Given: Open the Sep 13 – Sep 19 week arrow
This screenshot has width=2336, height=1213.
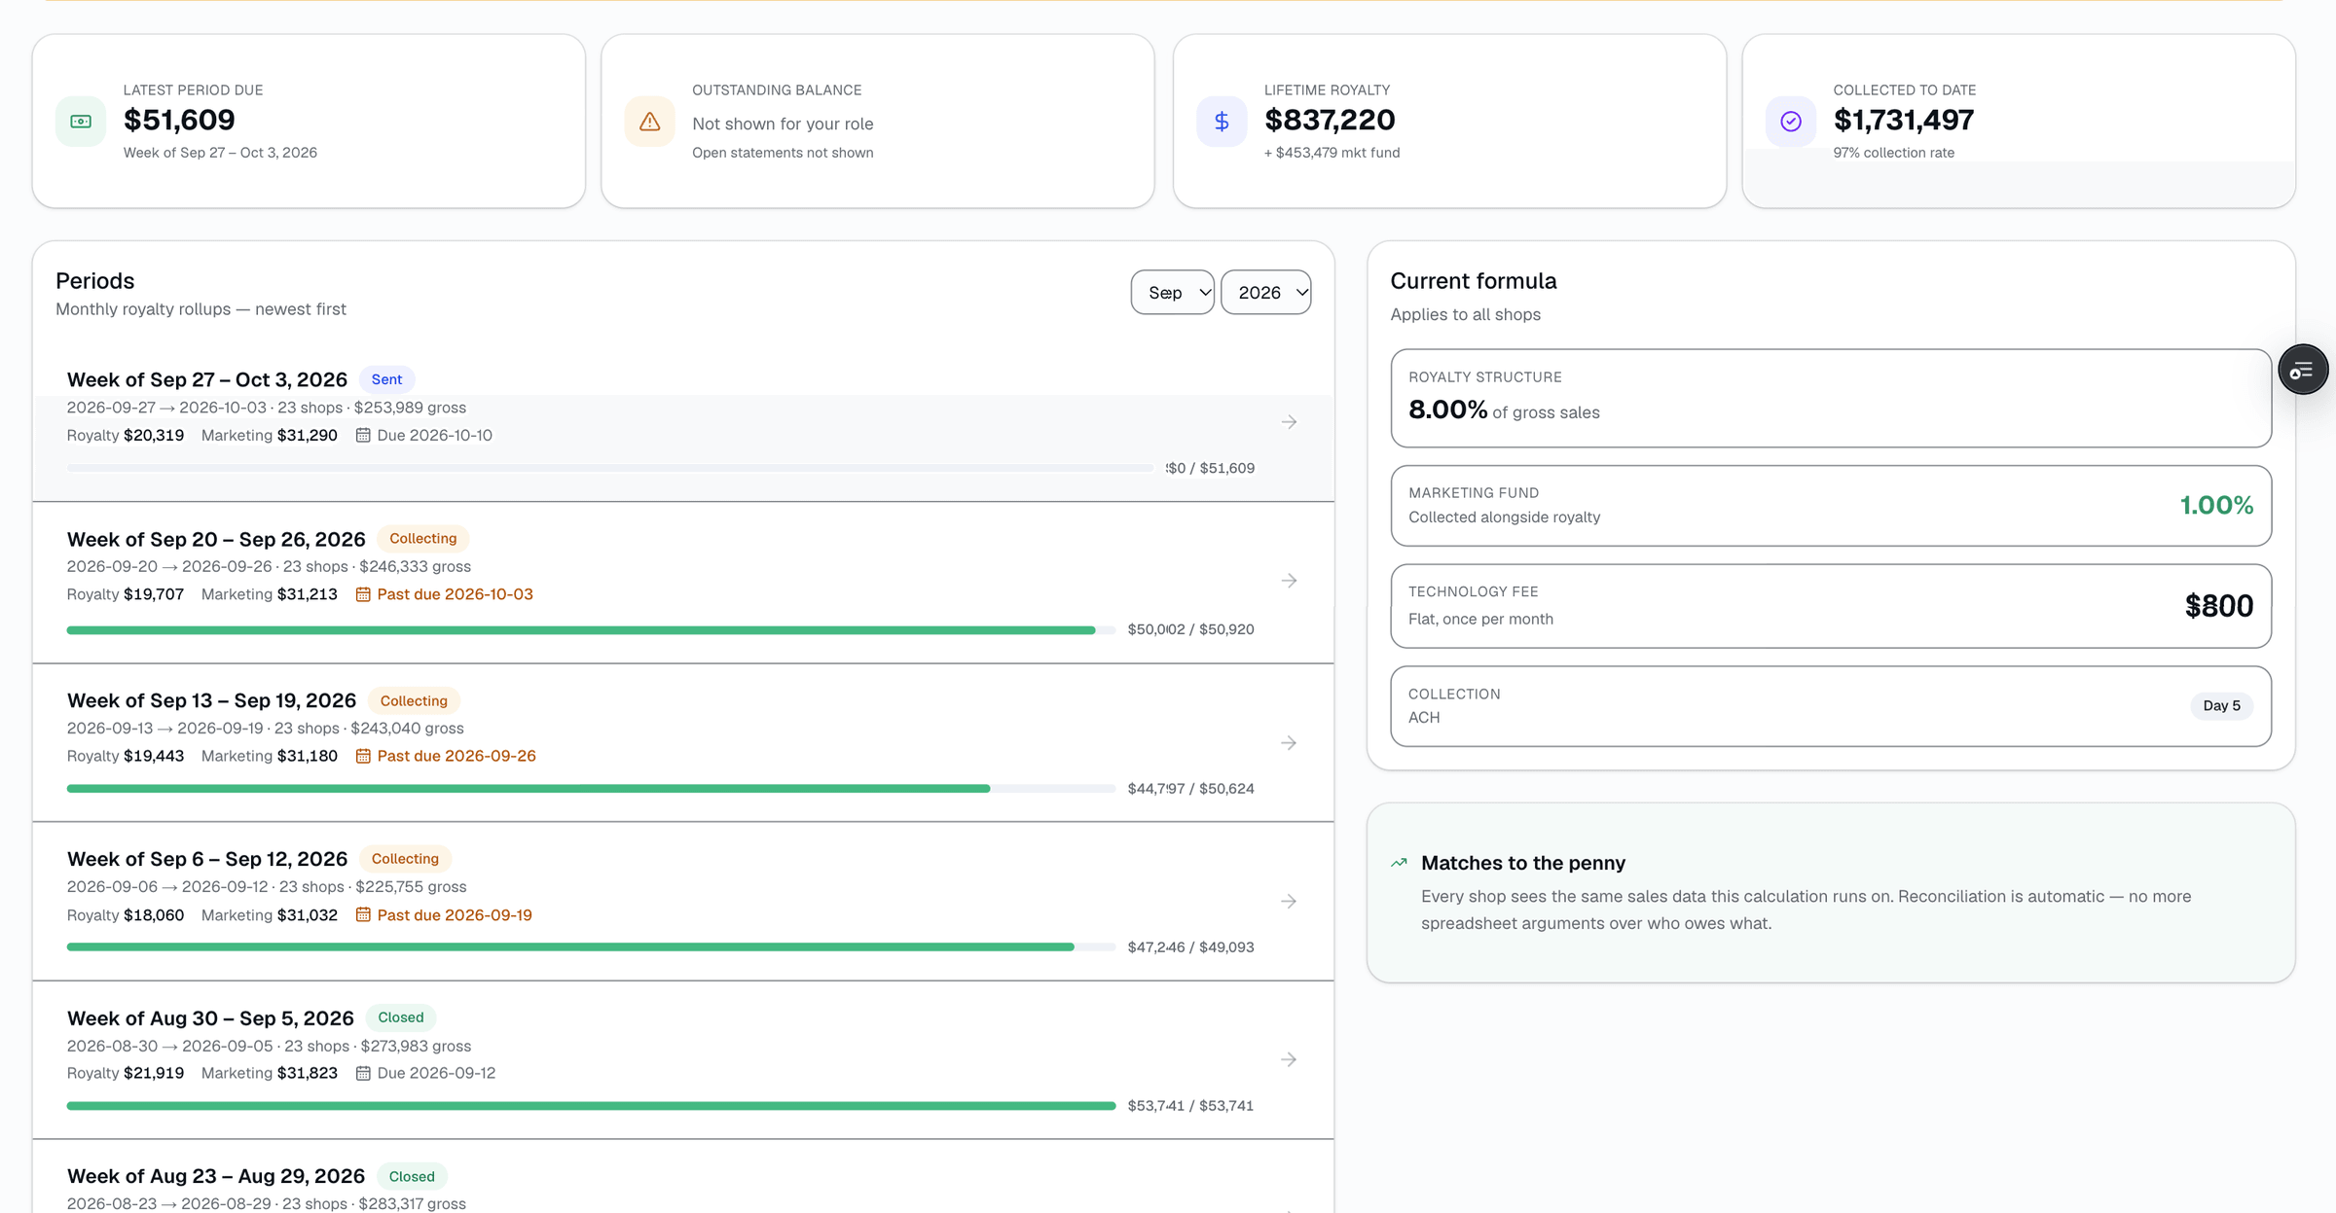Looking at the screenshot, I should pos(1289,743).
